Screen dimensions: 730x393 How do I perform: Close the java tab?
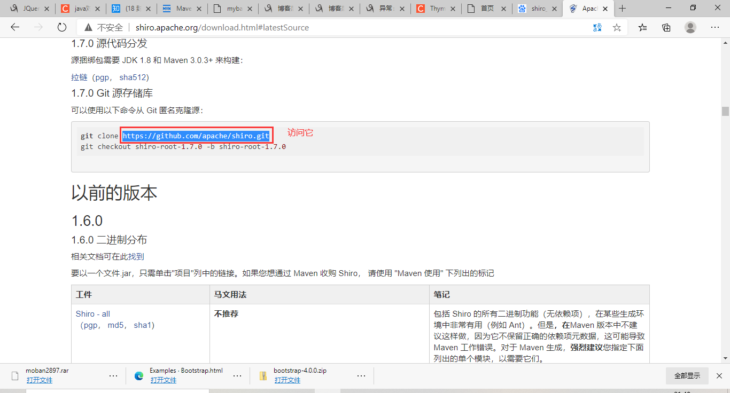(x=97, y=9)
